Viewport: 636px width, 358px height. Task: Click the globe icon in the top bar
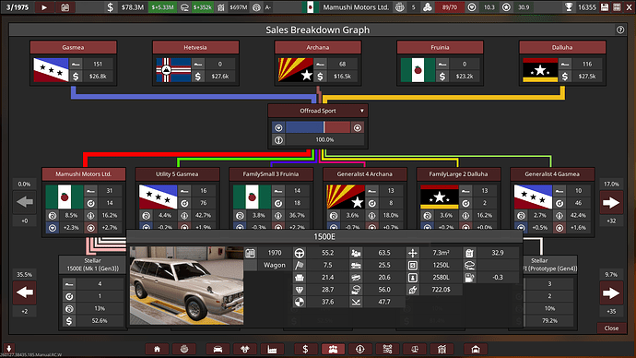pos(399,7)
